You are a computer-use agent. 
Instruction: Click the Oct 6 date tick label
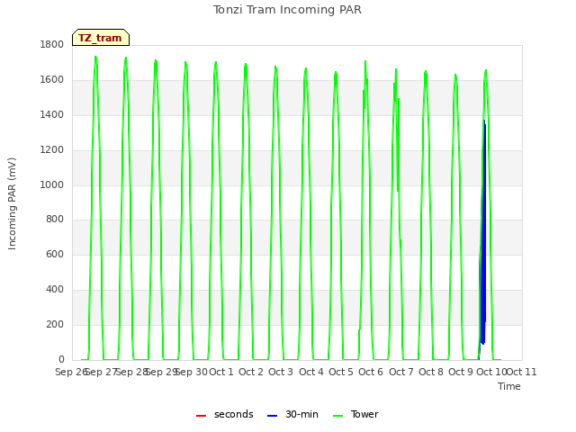(371, 372)
